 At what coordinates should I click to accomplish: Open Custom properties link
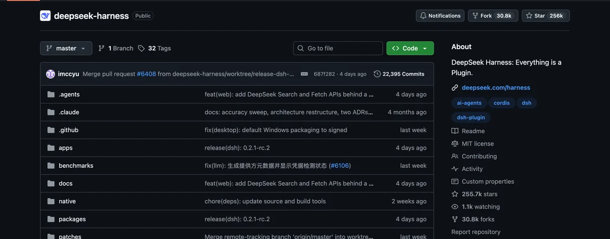(483, 181)
